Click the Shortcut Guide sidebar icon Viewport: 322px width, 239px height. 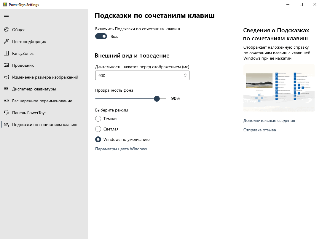[x=6, y=125]
